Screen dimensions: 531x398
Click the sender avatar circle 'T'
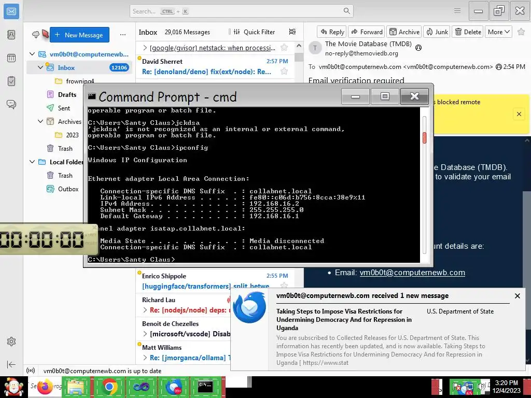(315, 48)
